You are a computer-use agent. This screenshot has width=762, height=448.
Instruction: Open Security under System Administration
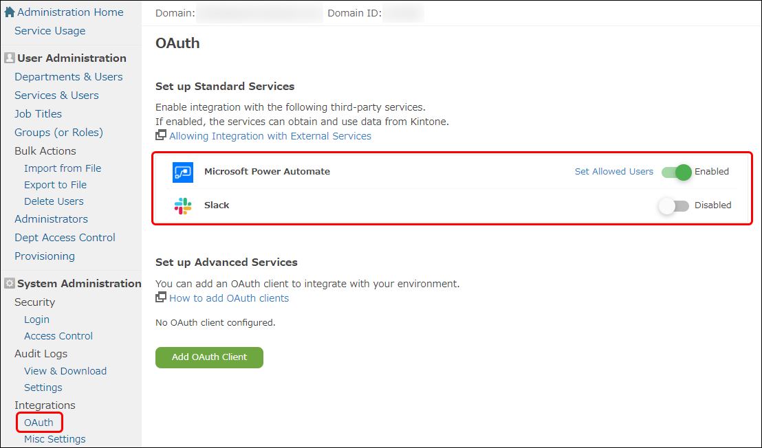click(34, 302)
